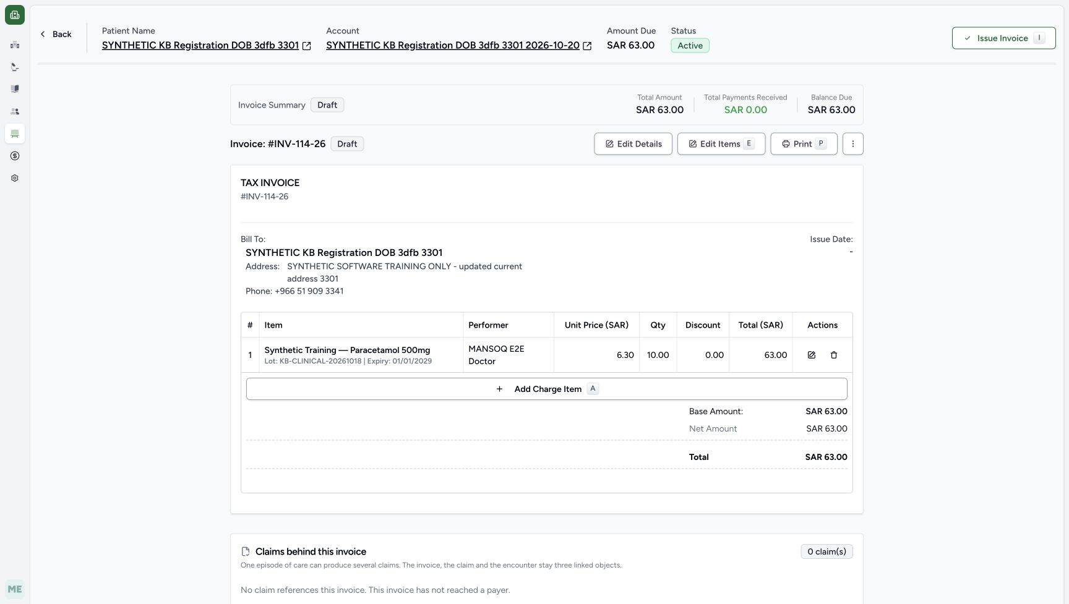Click the Total Amount SAR 63.00 value

[x=659, y=110]
